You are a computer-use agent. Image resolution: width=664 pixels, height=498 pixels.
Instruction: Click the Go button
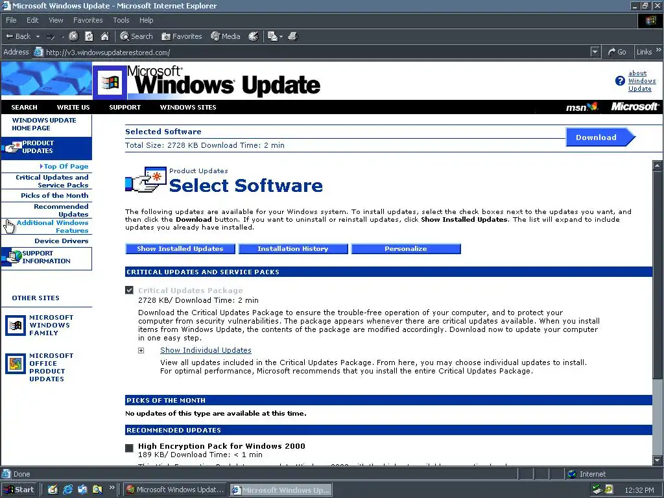pyautogui.click(x=617, y=52)
